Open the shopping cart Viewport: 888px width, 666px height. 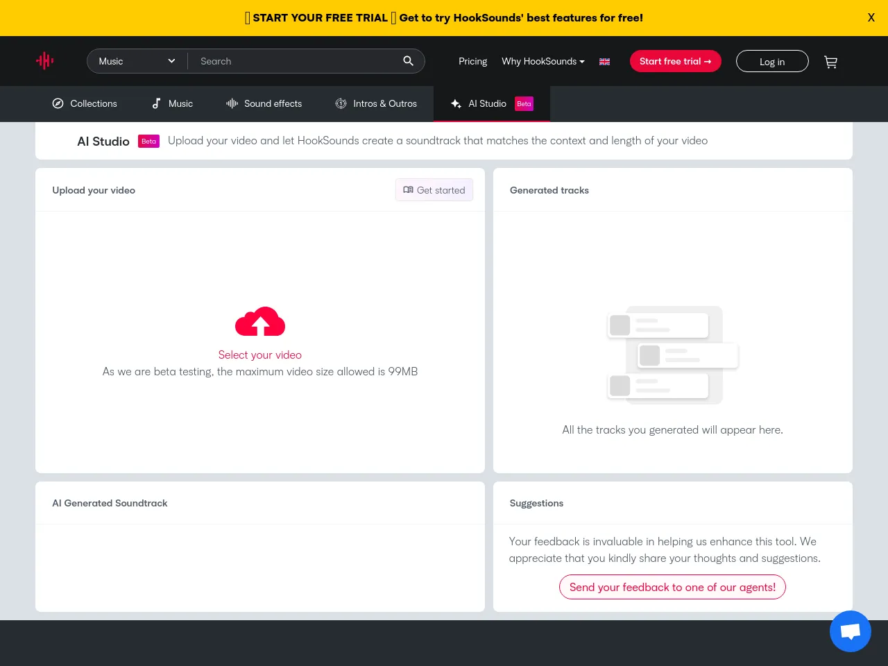pos(830,62)
